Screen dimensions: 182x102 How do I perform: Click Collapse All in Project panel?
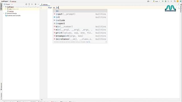point(32,4)
